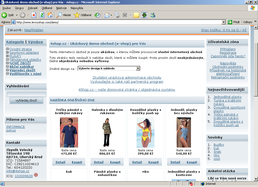Open "Zkušební ukázková administrace obchodu" link

pos(127,77)
